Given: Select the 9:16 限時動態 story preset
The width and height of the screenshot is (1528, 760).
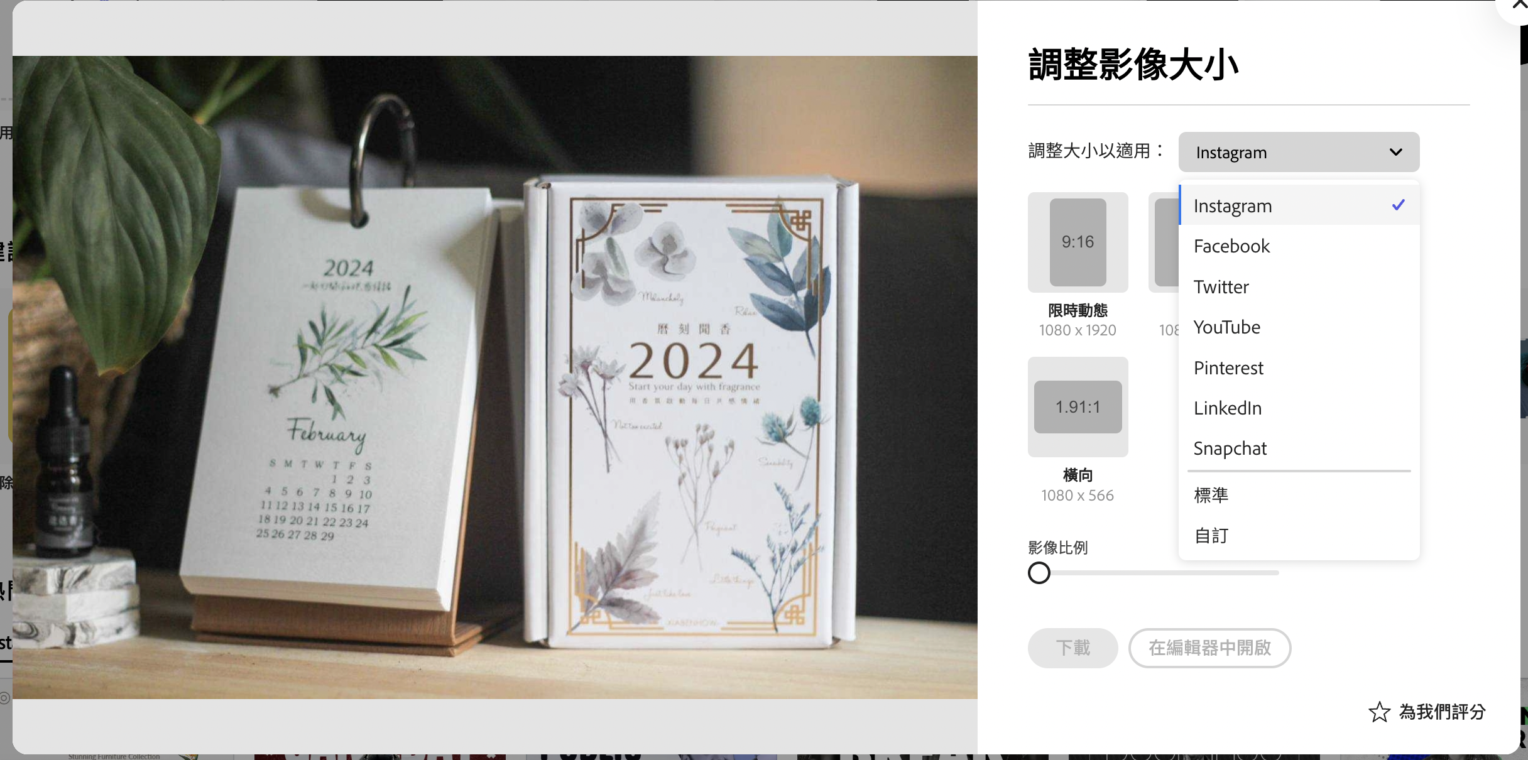Looking at the screenshot, I should click(1078, 242).
